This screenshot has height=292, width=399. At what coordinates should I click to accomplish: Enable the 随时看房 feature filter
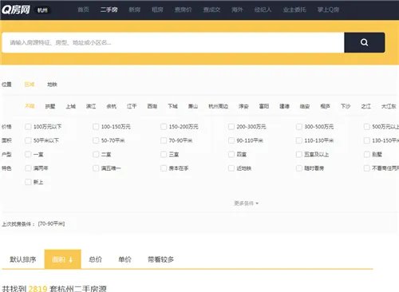tap(299, 168)
